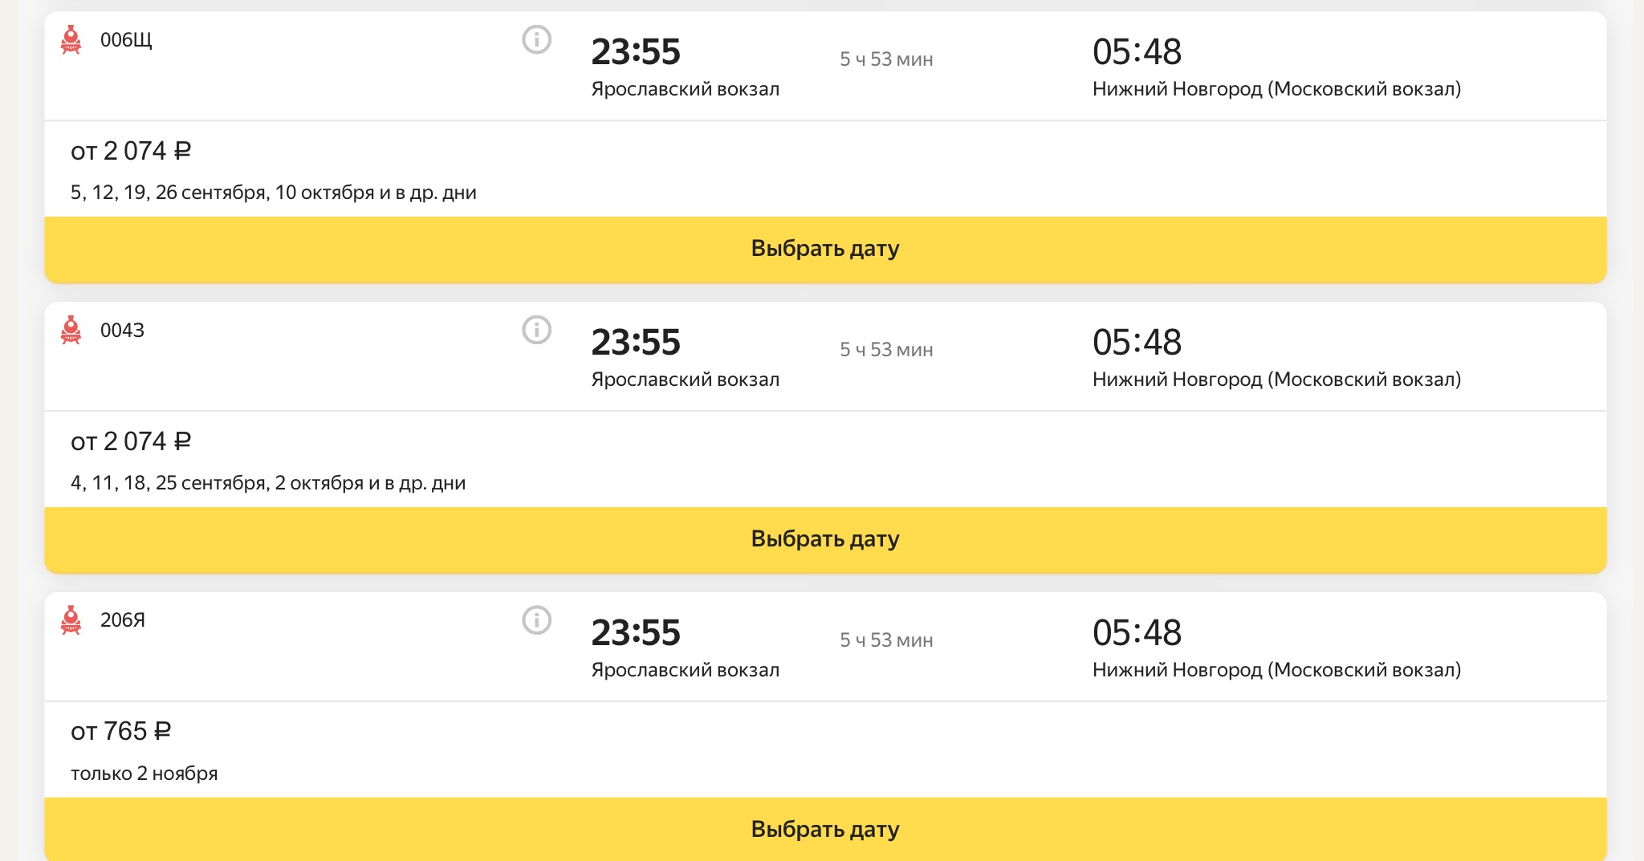This screenshot has width=1644, height=861.
Task: Click the 23:55 departure time of 006Щ
Action: pyautogui.click(x=636, y=52)
